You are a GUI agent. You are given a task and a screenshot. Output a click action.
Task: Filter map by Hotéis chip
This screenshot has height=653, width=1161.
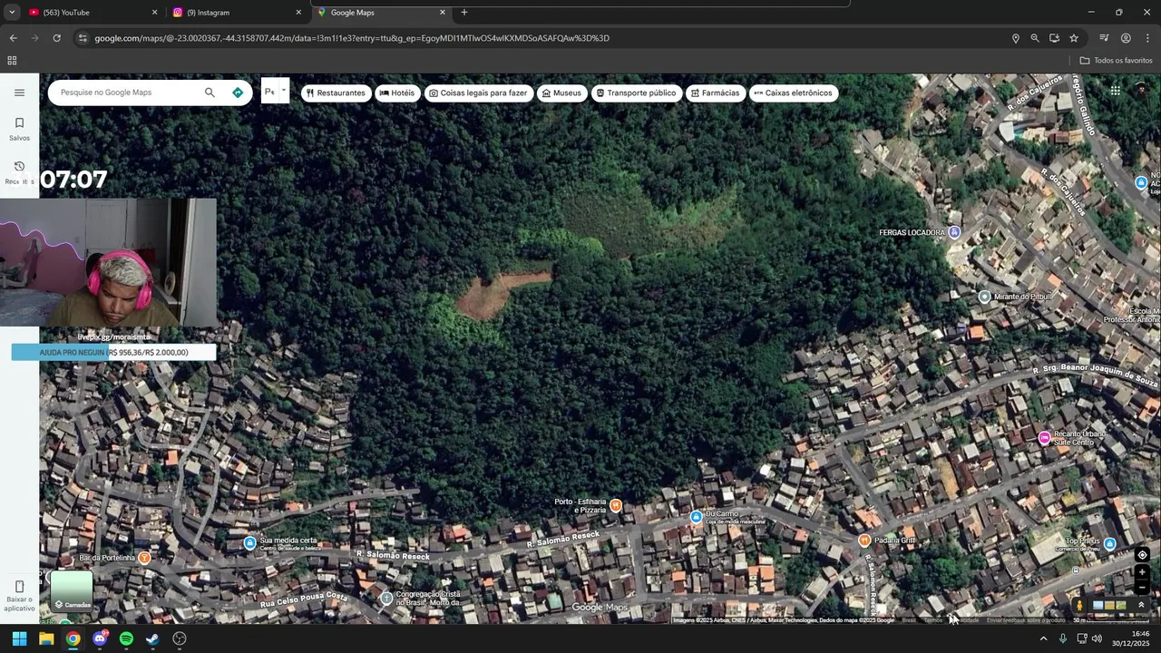(397, 93)
